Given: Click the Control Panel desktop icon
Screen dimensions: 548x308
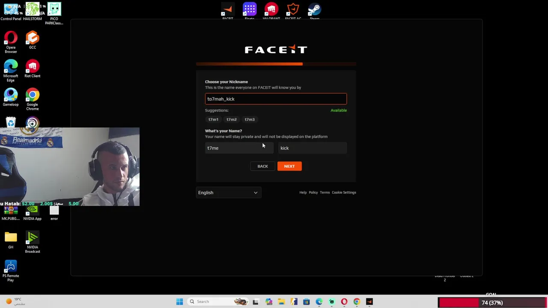Looking at the screenshot, I should [11, 11].
